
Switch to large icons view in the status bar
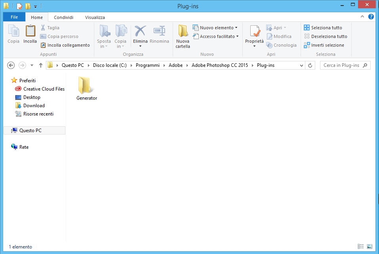pyautogui.click(x=369, y=246)
